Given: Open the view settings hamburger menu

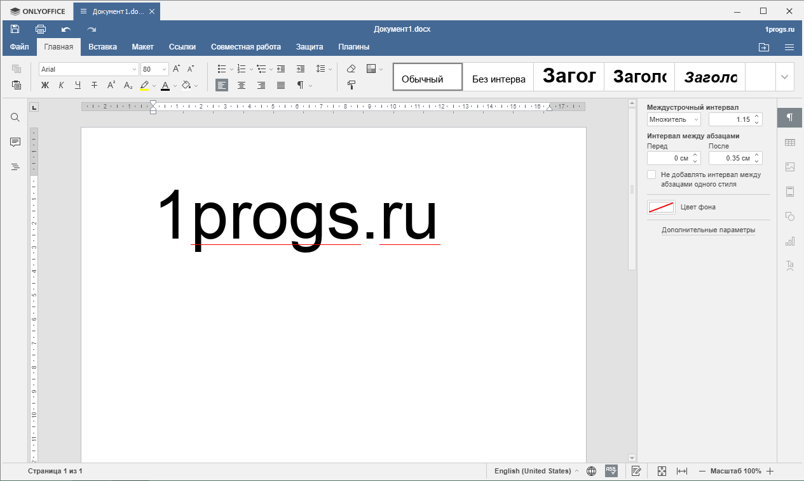Looking at the screenshot, I should coord(789,47).
